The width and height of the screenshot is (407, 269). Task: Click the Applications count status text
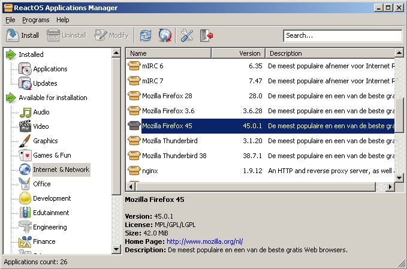35,262
